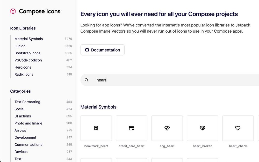
Task: Open the Lucide icon library
Action: (x=20, y=46)
